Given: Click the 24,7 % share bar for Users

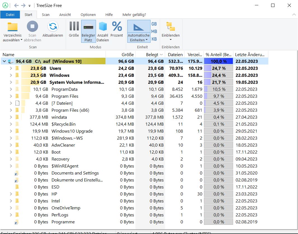Looking at the screenshot, I should (219, 68).
